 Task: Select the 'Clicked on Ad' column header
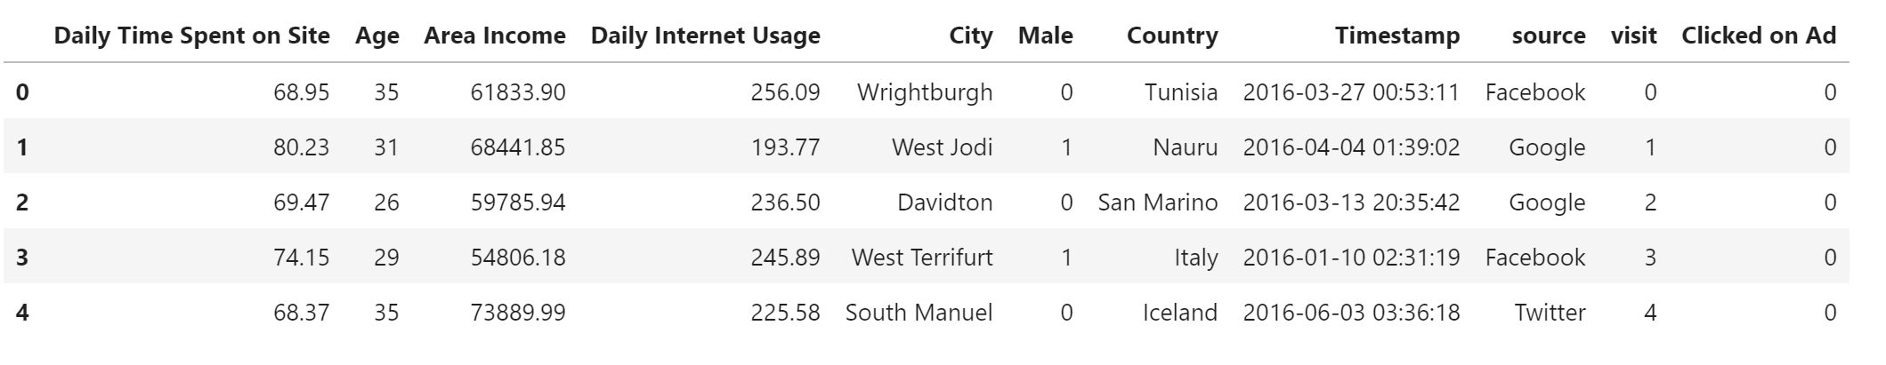pyautogui.click(x=1759, y=36)
